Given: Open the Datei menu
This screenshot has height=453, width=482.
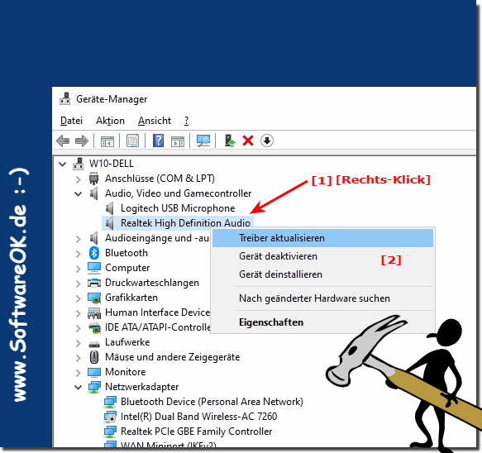Looking at the screenshot, I should click(71, 121).
